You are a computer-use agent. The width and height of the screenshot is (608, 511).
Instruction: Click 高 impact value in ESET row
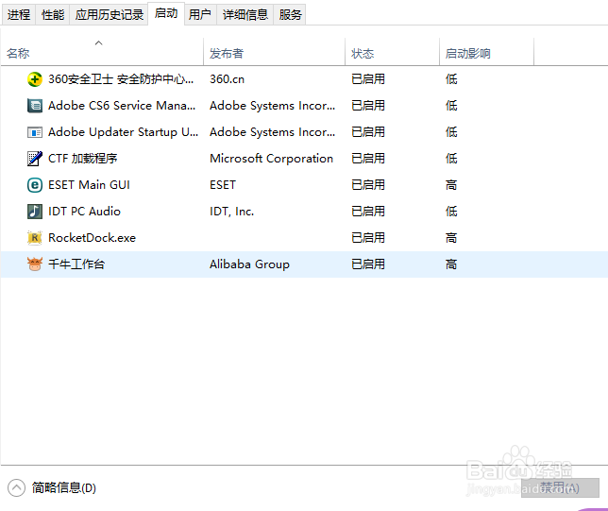[451, 185]
